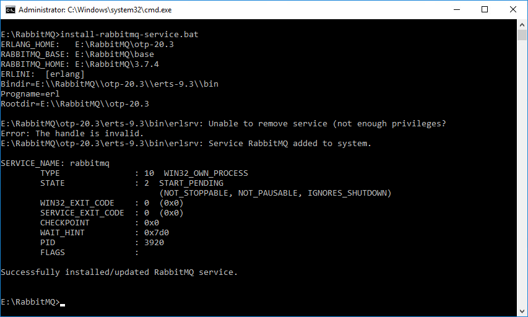
Task: Close the Administrator cmd window
Action: coord(513,10)
